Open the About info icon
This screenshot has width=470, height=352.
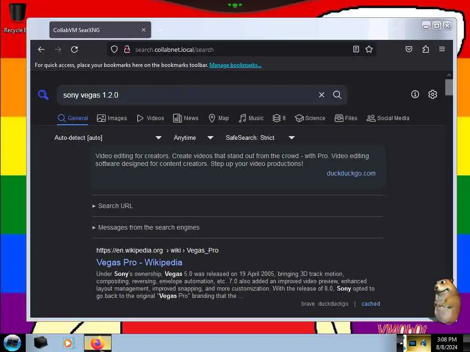(415, 94)
